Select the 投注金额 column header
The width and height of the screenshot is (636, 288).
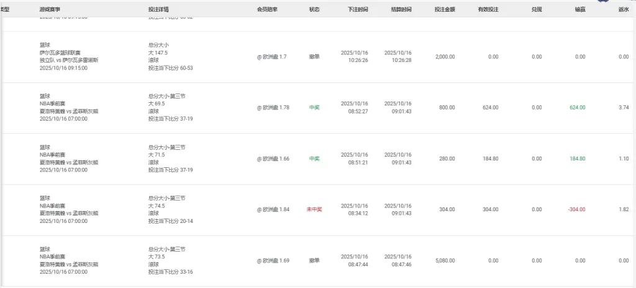point(445,10)
